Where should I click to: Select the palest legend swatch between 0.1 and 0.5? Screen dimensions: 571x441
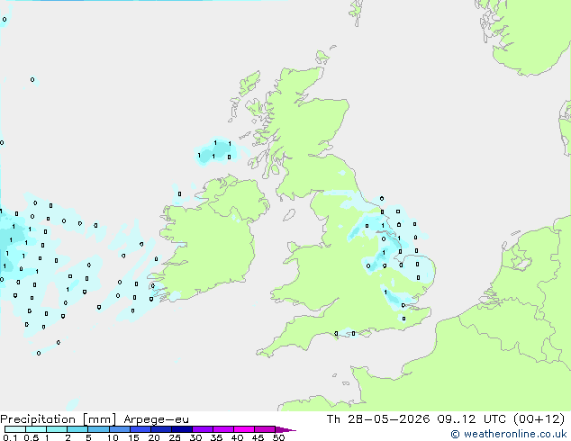pos(15,429)
